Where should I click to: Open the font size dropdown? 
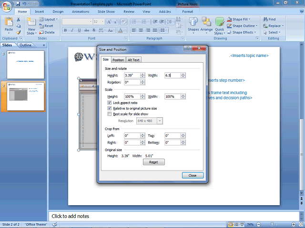click(x=103, y=22)
